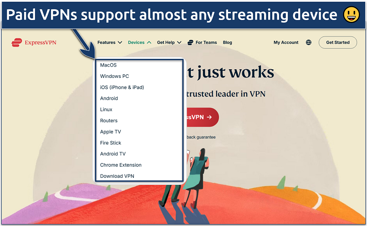The height and width of the screenshot is (226, 367).
Task: Choose Android in the Devices menu
Action: (x=109, y=98)
